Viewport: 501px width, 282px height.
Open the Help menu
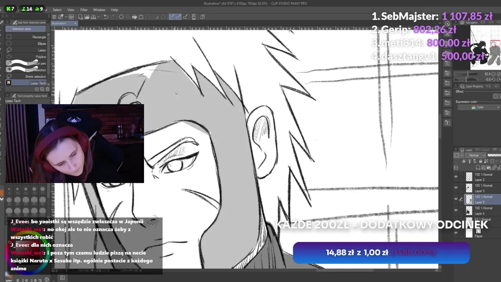(x=115, y=10)
